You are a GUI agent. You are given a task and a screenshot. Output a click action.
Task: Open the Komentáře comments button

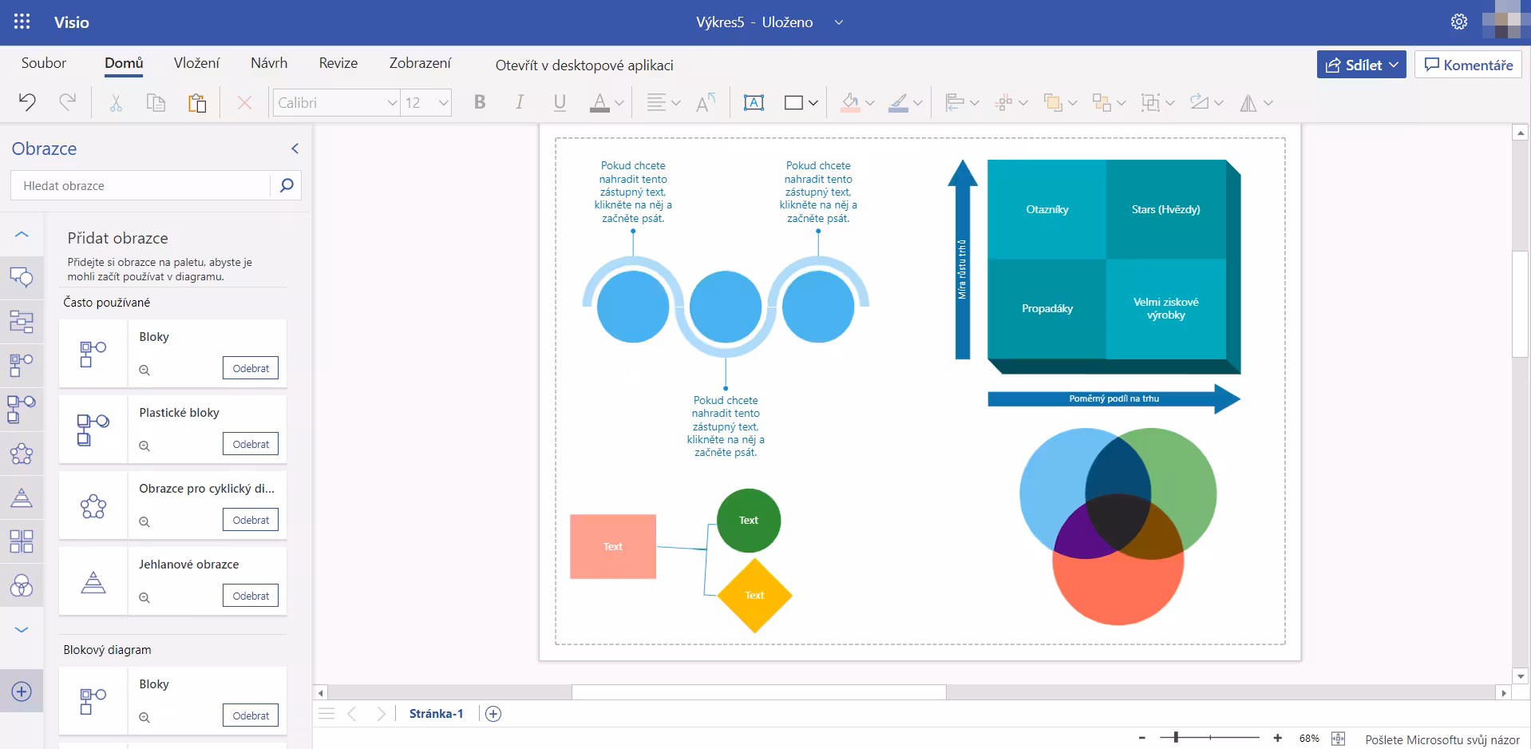click(1468, 65)
